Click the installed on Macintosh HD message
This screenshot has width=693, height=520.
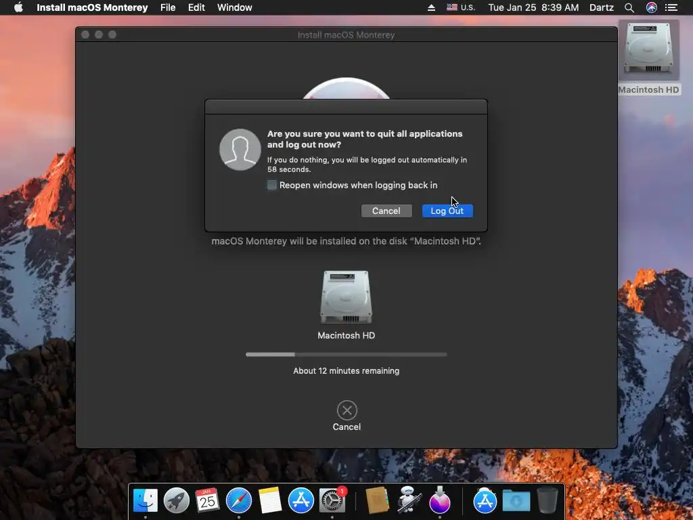point(346,241)
